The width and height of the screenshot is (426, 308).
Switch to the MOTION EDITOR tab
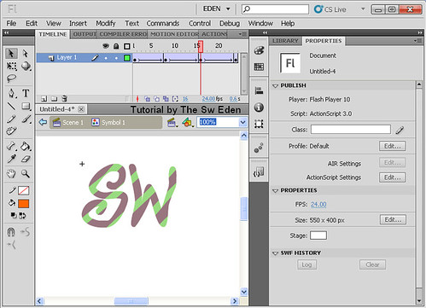click(x=174, y=34)
